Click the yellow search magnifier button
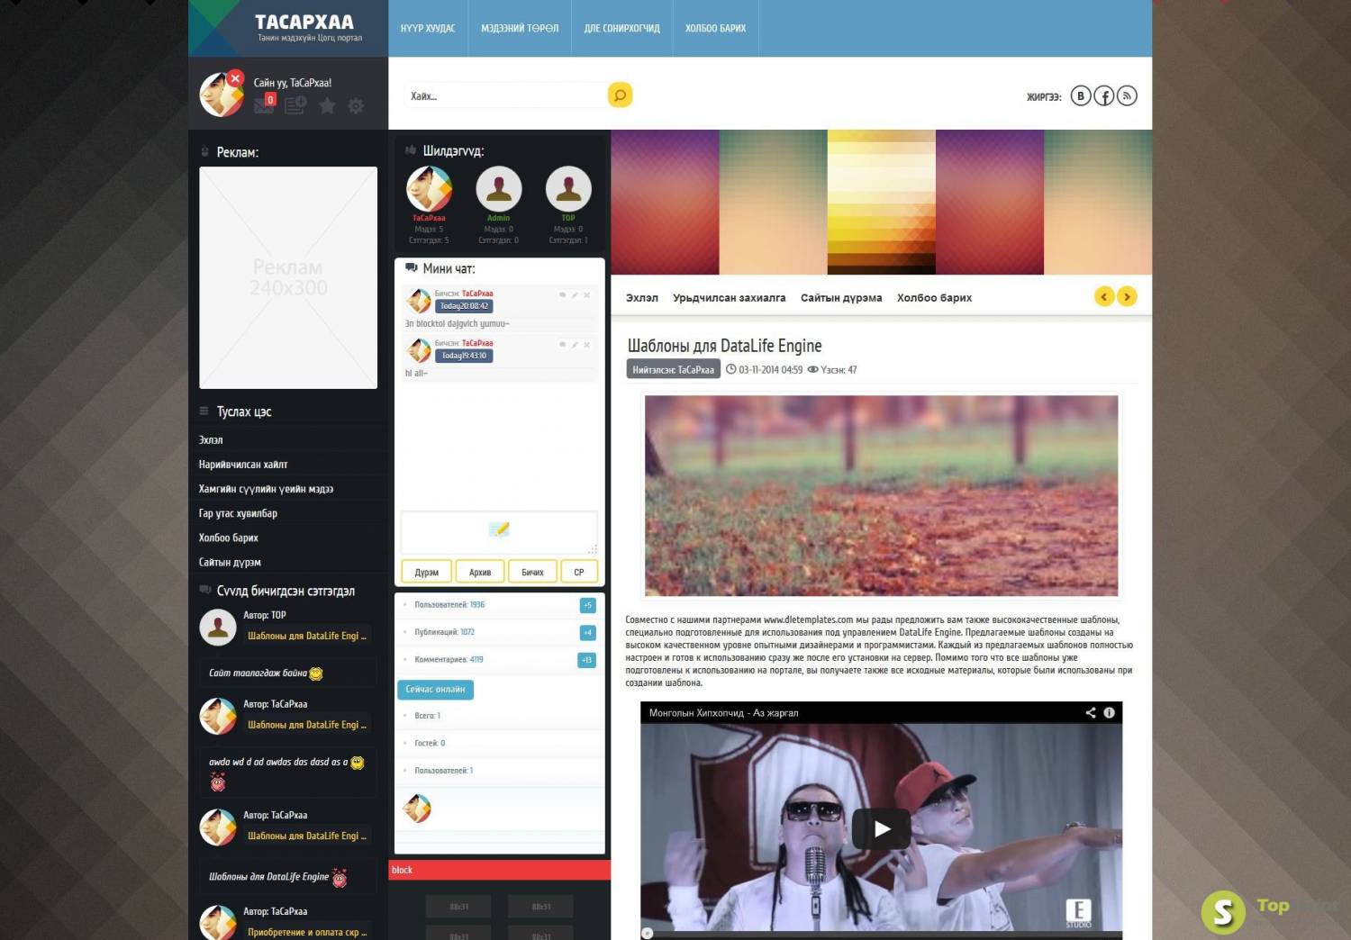Image resolution: width=1351 pixels, height=940 pixels. pos(620,95)
